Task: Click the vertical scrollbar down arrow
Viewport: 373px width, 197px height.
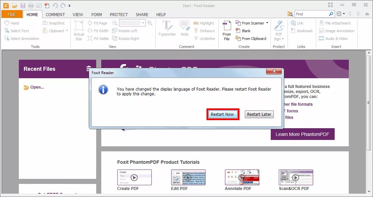Action: [369, 191]
